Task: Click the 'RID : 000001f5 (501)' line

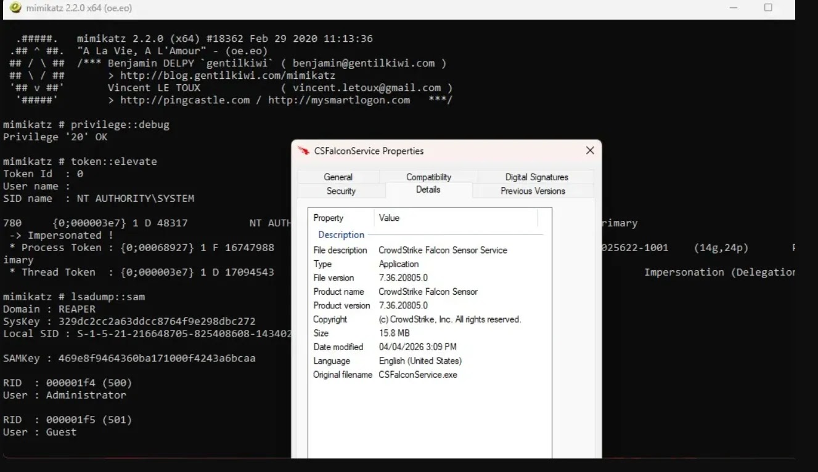Action: tap(68, 420)
